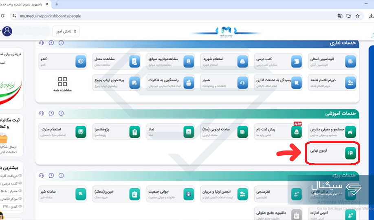The image size is (374, 220).
Task: Click support headset icon in خدمات آموزشی header
Action: point(41,113)
